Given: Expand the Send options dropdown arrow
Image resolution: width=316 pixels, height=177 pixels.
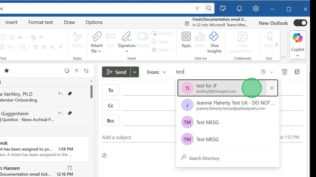Looking at the screenshot, I should 135,72.
